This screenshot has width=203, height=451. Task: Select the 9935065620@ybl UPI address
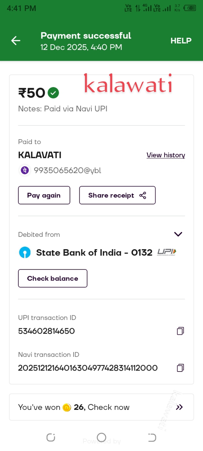[67, 171]
